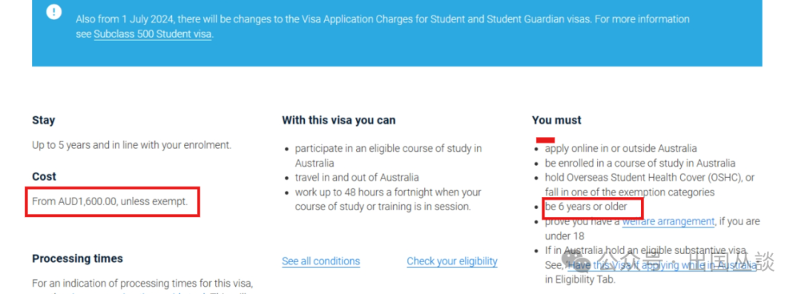This screenshot has width=801, height=294.
Task: Click 'be enrolled in a course of study' bullet
Action: pos(640,164)
